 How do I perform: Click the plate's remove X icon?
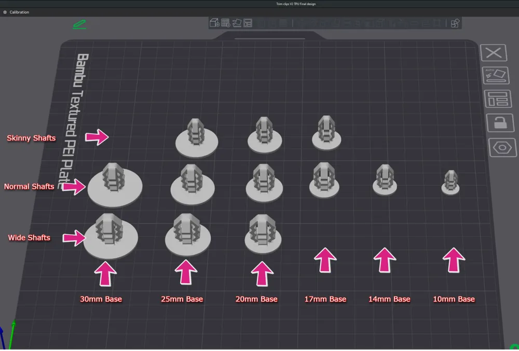[494, 52]
